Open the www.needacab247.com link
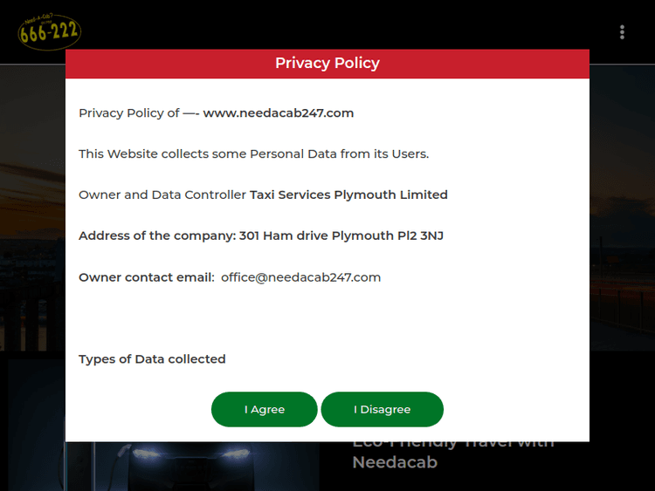The image size is (655, 491). [x=278, y=113]
